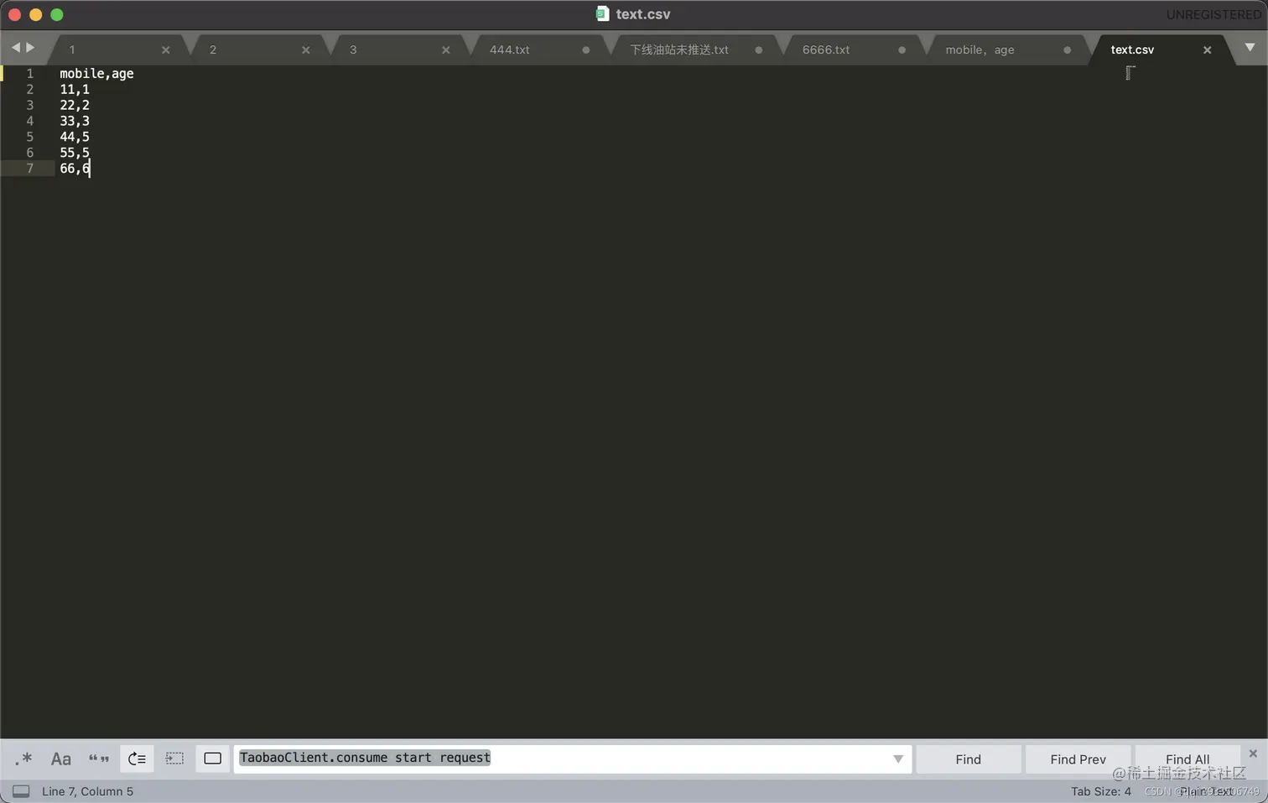This screenshot has width=1268, height=803.
Task: Click the UNREGISTERED label
Action: point(1213,14)
